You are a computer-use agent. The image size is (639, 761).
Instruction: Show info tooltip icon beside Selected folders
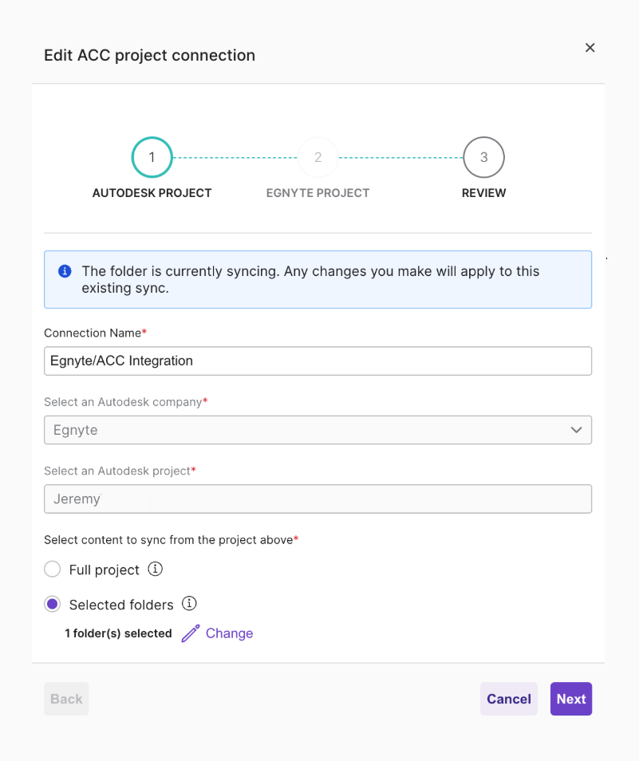pyautogui.click(x=189, y=604)
